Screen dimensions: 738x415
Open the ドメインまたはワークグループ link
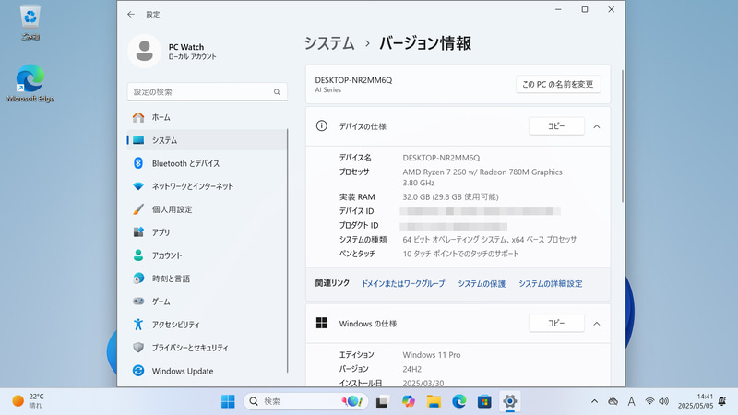[x=403, y=284]
